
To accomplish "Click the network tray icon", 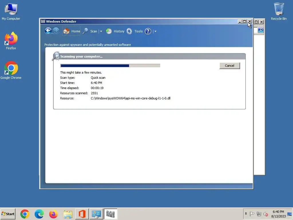I will click(259, 214).
